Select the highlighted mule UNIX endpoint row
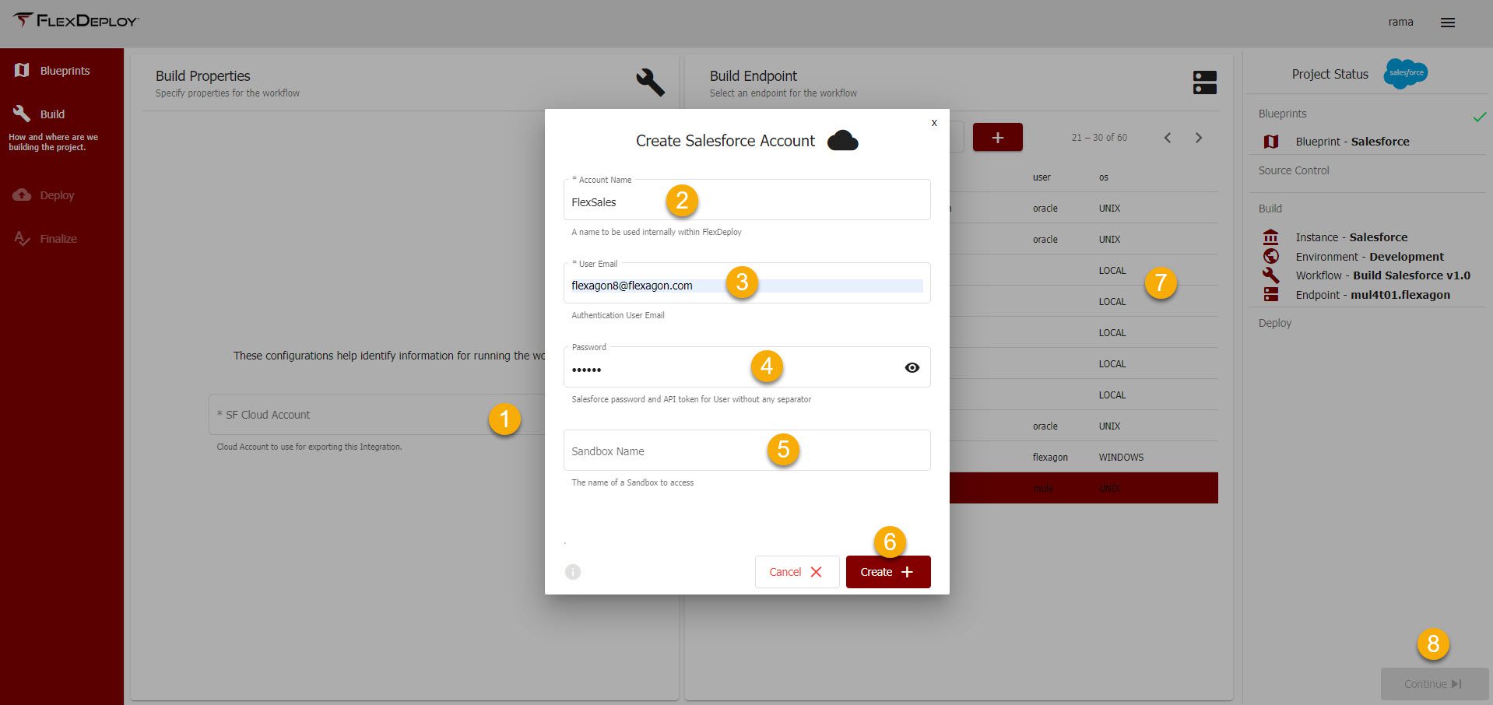The height and width of the screenshot is (705, 1493). pyautogui.click(x=1084, y=488)
